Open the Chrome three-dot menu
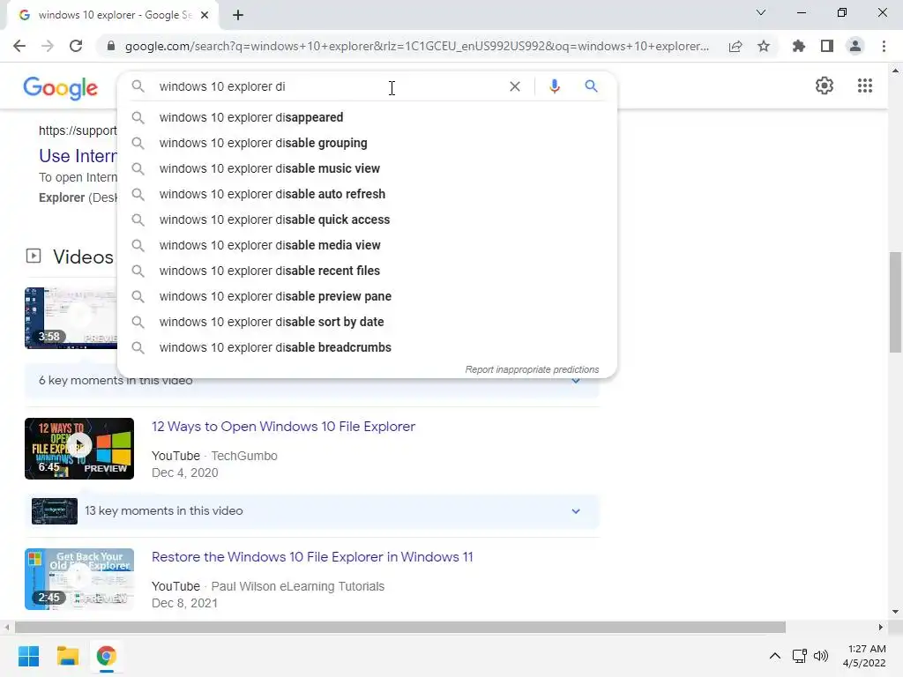The image size is (903, 677). (884, 46)
